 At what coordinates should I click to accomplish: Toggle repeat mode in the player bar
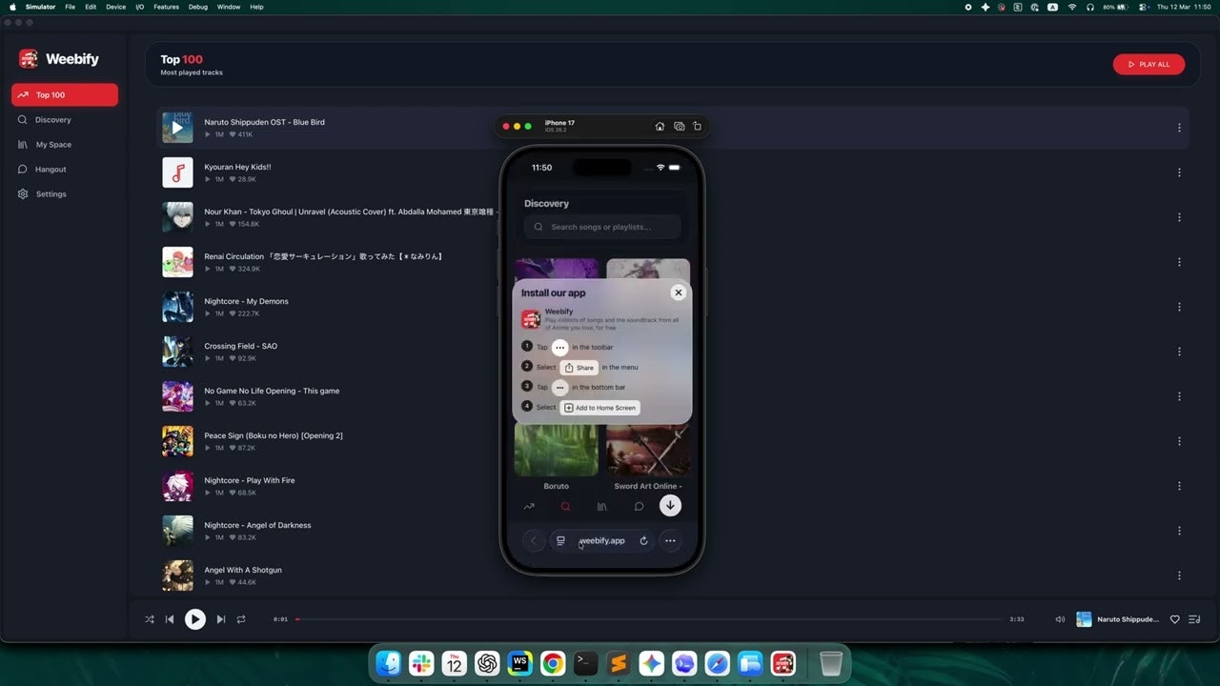[x=241, y=619]
